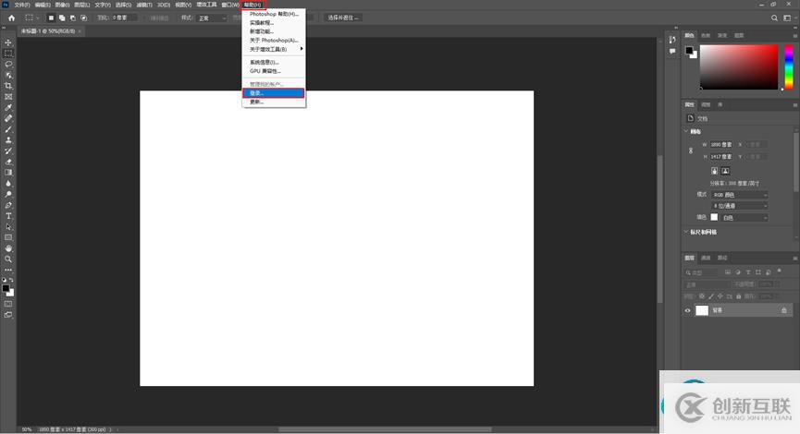The width and height of the screenshot is (800, 434).
Task: Expand the 标尺和网格 section
Action: (685, 232)
